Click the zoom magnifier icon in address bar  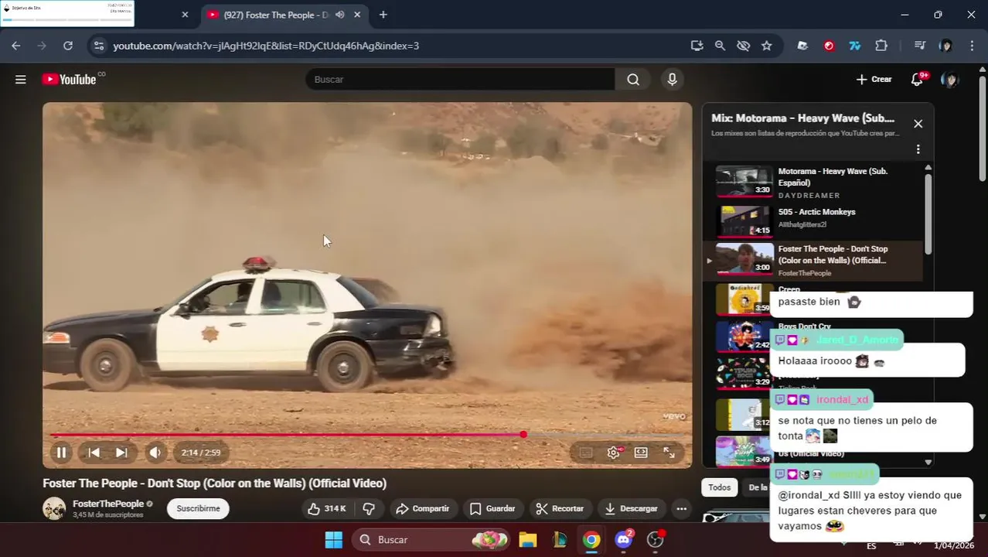720,46
